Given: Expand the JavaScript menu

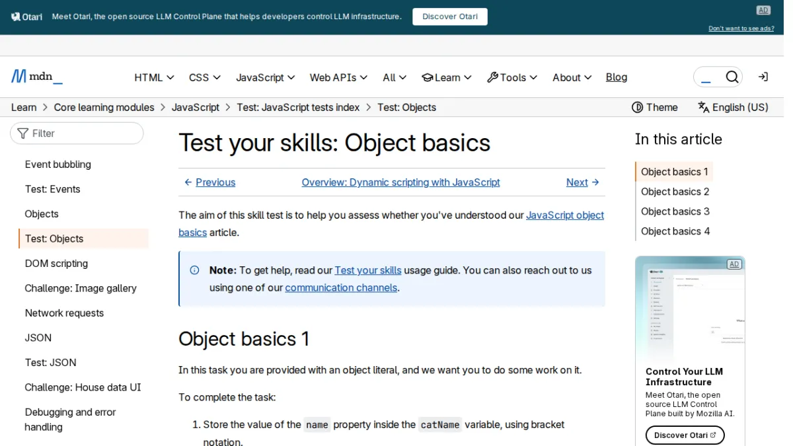Looking at the screenshot, I should [x=266, y=77].
